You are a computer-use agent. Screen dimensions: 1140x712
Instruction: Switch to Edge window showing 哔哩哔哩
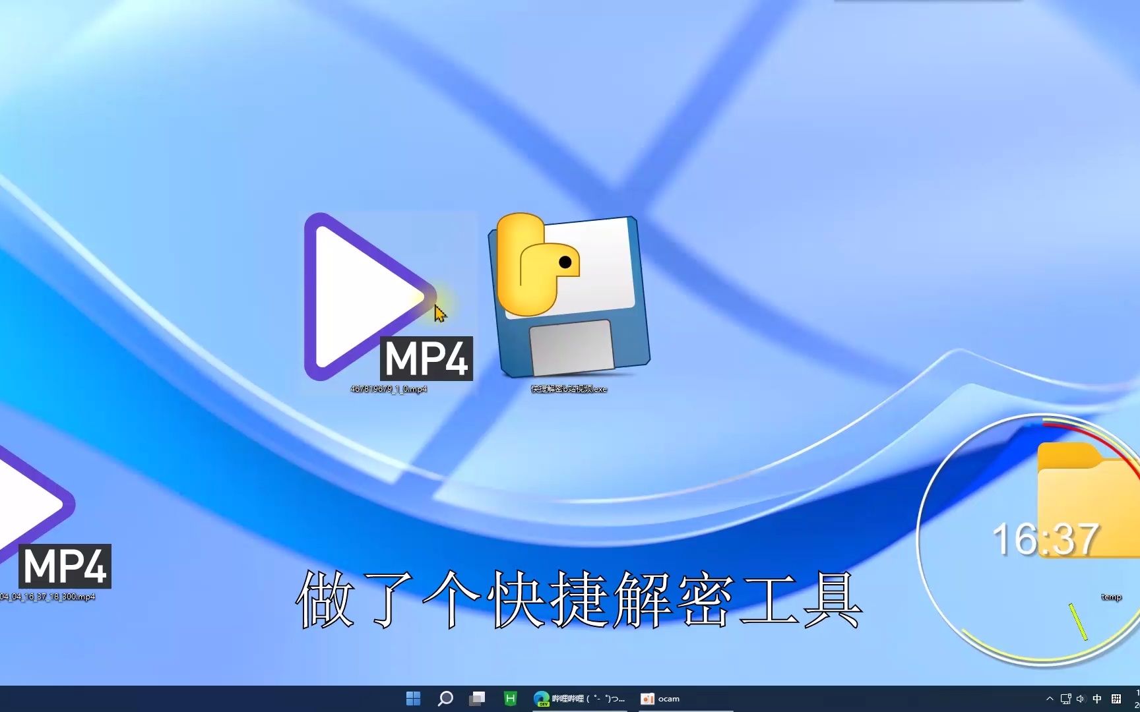[579, 699]
